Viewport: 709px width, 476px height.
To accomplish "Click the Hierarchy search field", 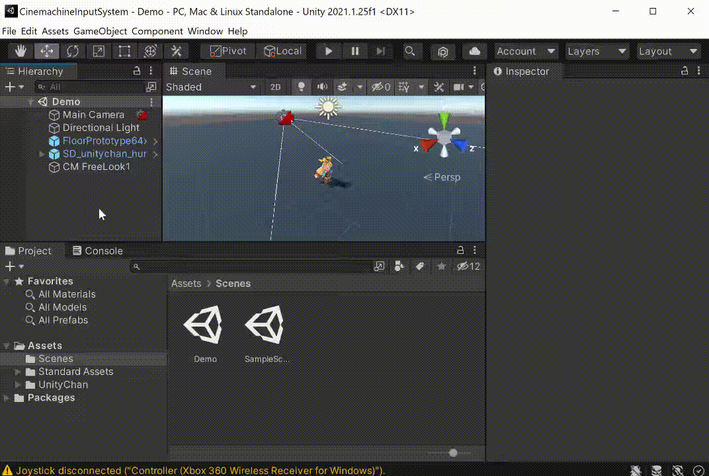I will (89, 87).
